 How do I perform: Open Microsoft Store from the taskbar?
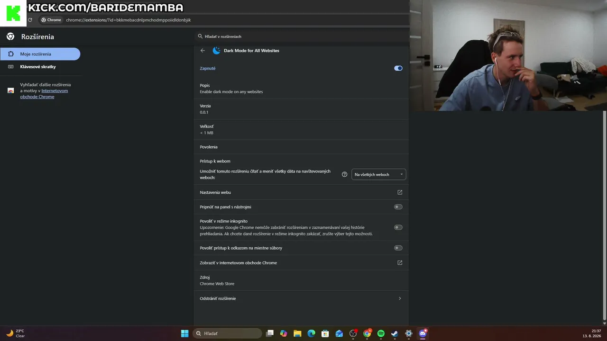coord(325,333)
